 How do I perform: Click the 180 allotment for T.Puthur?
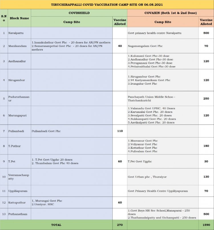(x=206, y=146)
